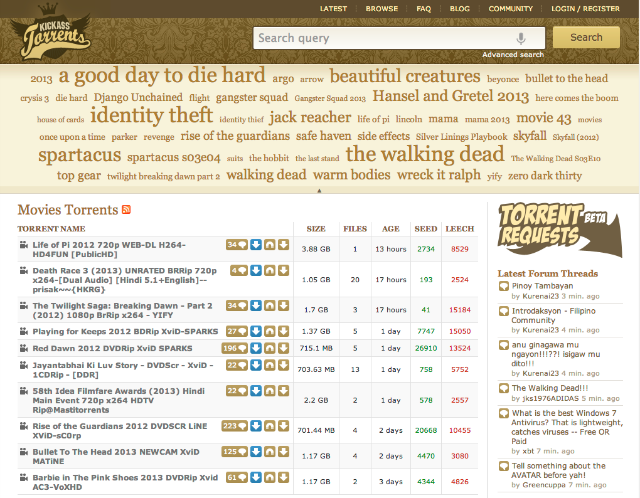
Task: Open the Advanced search link
Action: pyautogui.click(x=513, y=55)
